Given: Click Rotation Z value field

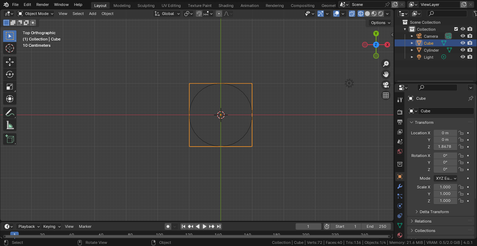Looking at the screenshot, I should tap(445, 169).
